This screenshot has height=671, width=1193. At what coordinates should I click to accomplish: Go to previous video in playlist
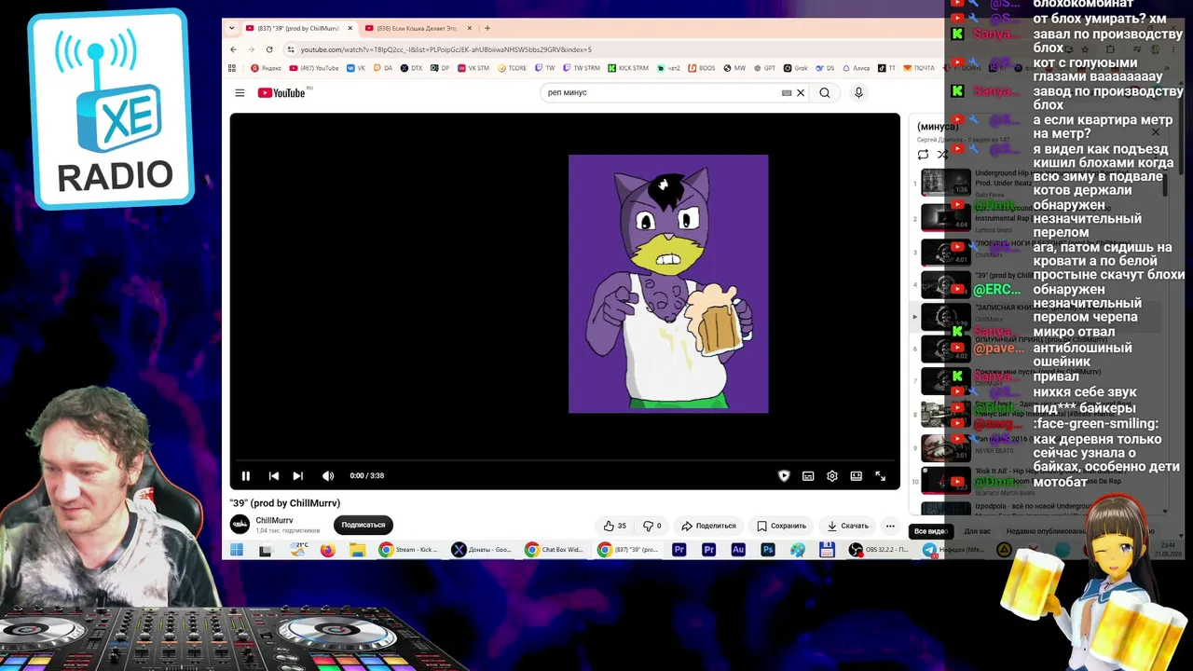[274, 475]
